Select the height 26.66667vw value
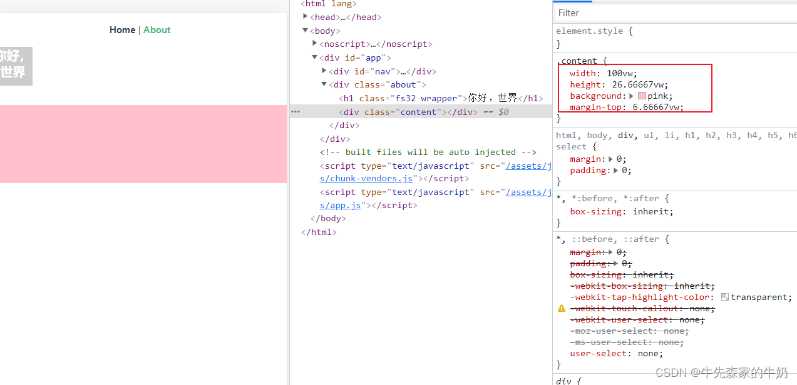 [637, 85]
